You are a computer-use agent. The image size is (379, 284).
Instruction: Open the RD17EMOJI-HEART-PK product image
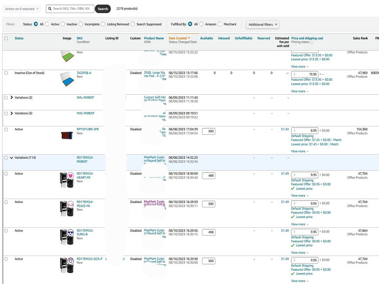[x=67, y=179]
